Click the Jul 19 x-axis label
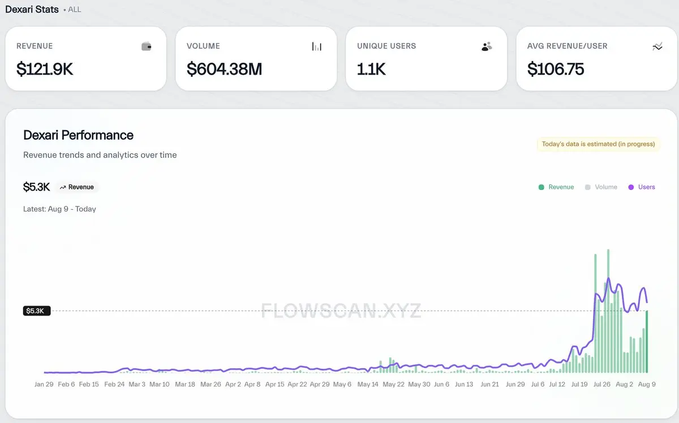Screen dimensions: 679x423 [579, 385]
